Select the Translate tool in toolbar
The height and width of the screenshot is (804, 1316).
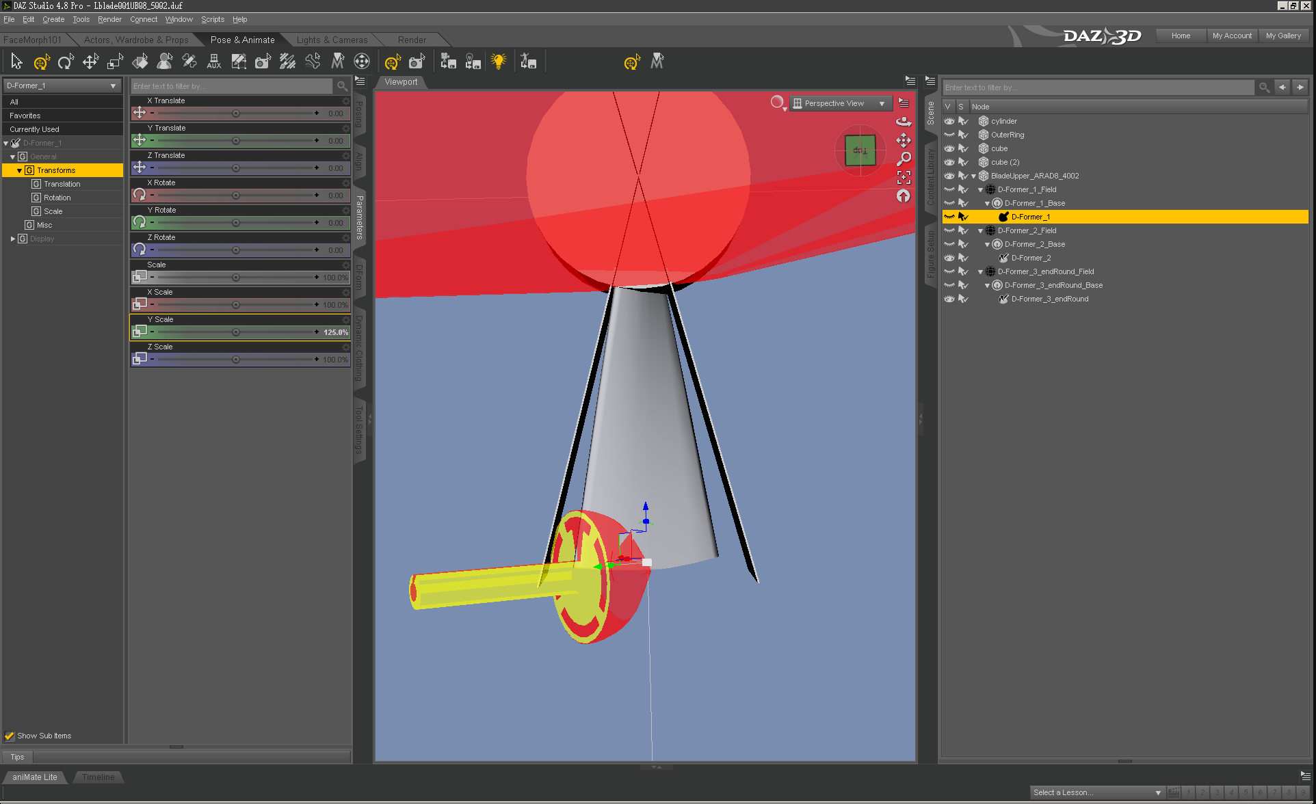90,62
